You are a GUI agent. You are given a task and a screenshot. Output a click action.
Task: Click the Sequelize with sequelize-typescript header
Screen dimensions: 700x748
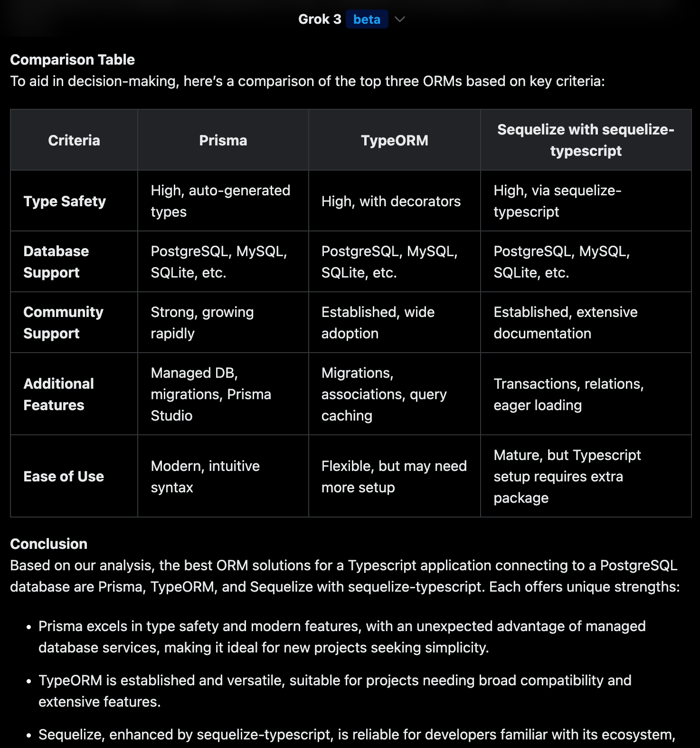[x=586, y=140]
